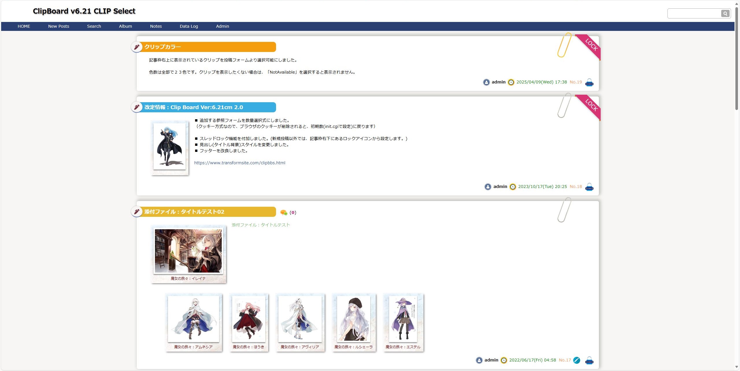Image resolution: width=740 pixels, height=371 pixels.
Task: Open the 魔女の旅々:イレイナ library thumbnail
Action: [x=188, y=251]
